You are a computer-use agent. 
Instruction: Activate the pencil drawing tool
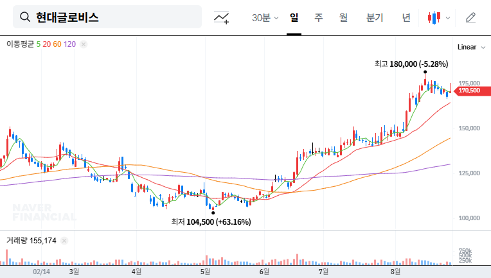click(x=470, y=18)
